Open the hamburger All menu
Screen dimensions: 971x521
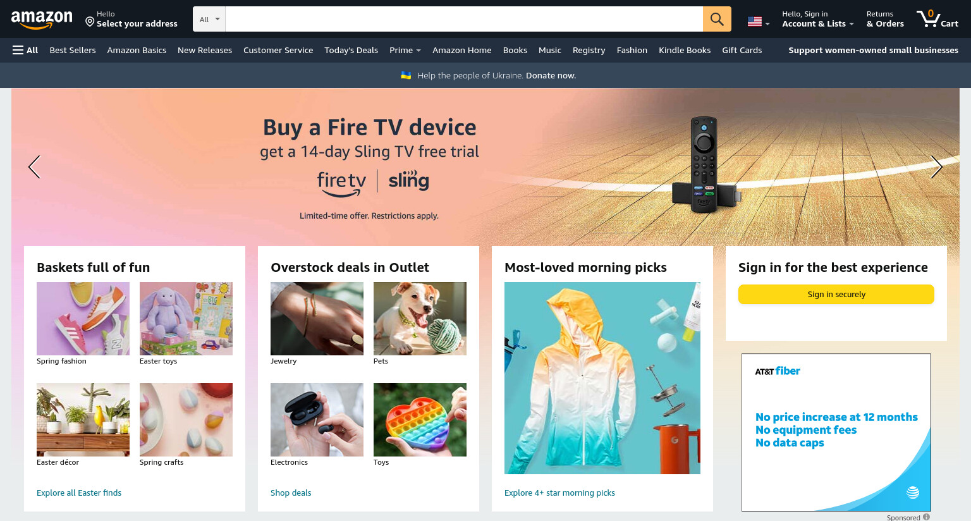click(25, 50)
